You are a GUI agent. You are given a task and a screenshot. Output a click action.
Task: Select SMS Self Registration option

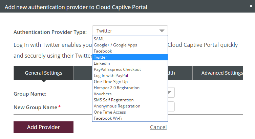pos(130,100)
